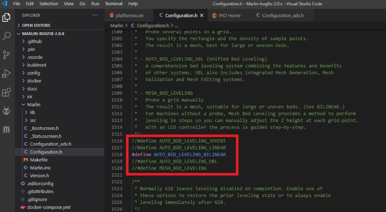Click line number 1516 in the gutter
This screenshot has height=212, width=386.
pos(116,141)
